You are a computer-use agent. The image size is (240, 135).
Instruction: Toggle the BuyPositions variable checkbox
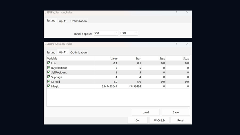tap(49, 67)
